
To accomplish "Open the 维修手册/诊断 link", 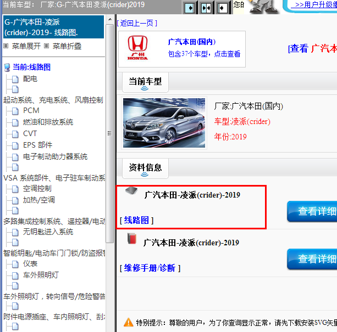I will [x=150, y=268].
